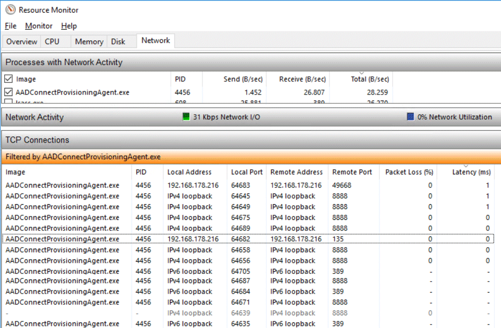
Task: Sort processes by PID column in the top table
Action: 187,79
